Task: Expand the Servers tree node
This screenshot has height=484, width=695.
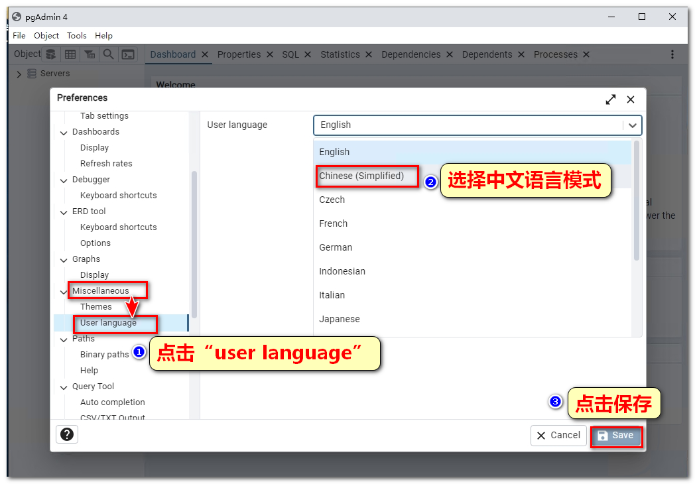Action: coord(19,74)
